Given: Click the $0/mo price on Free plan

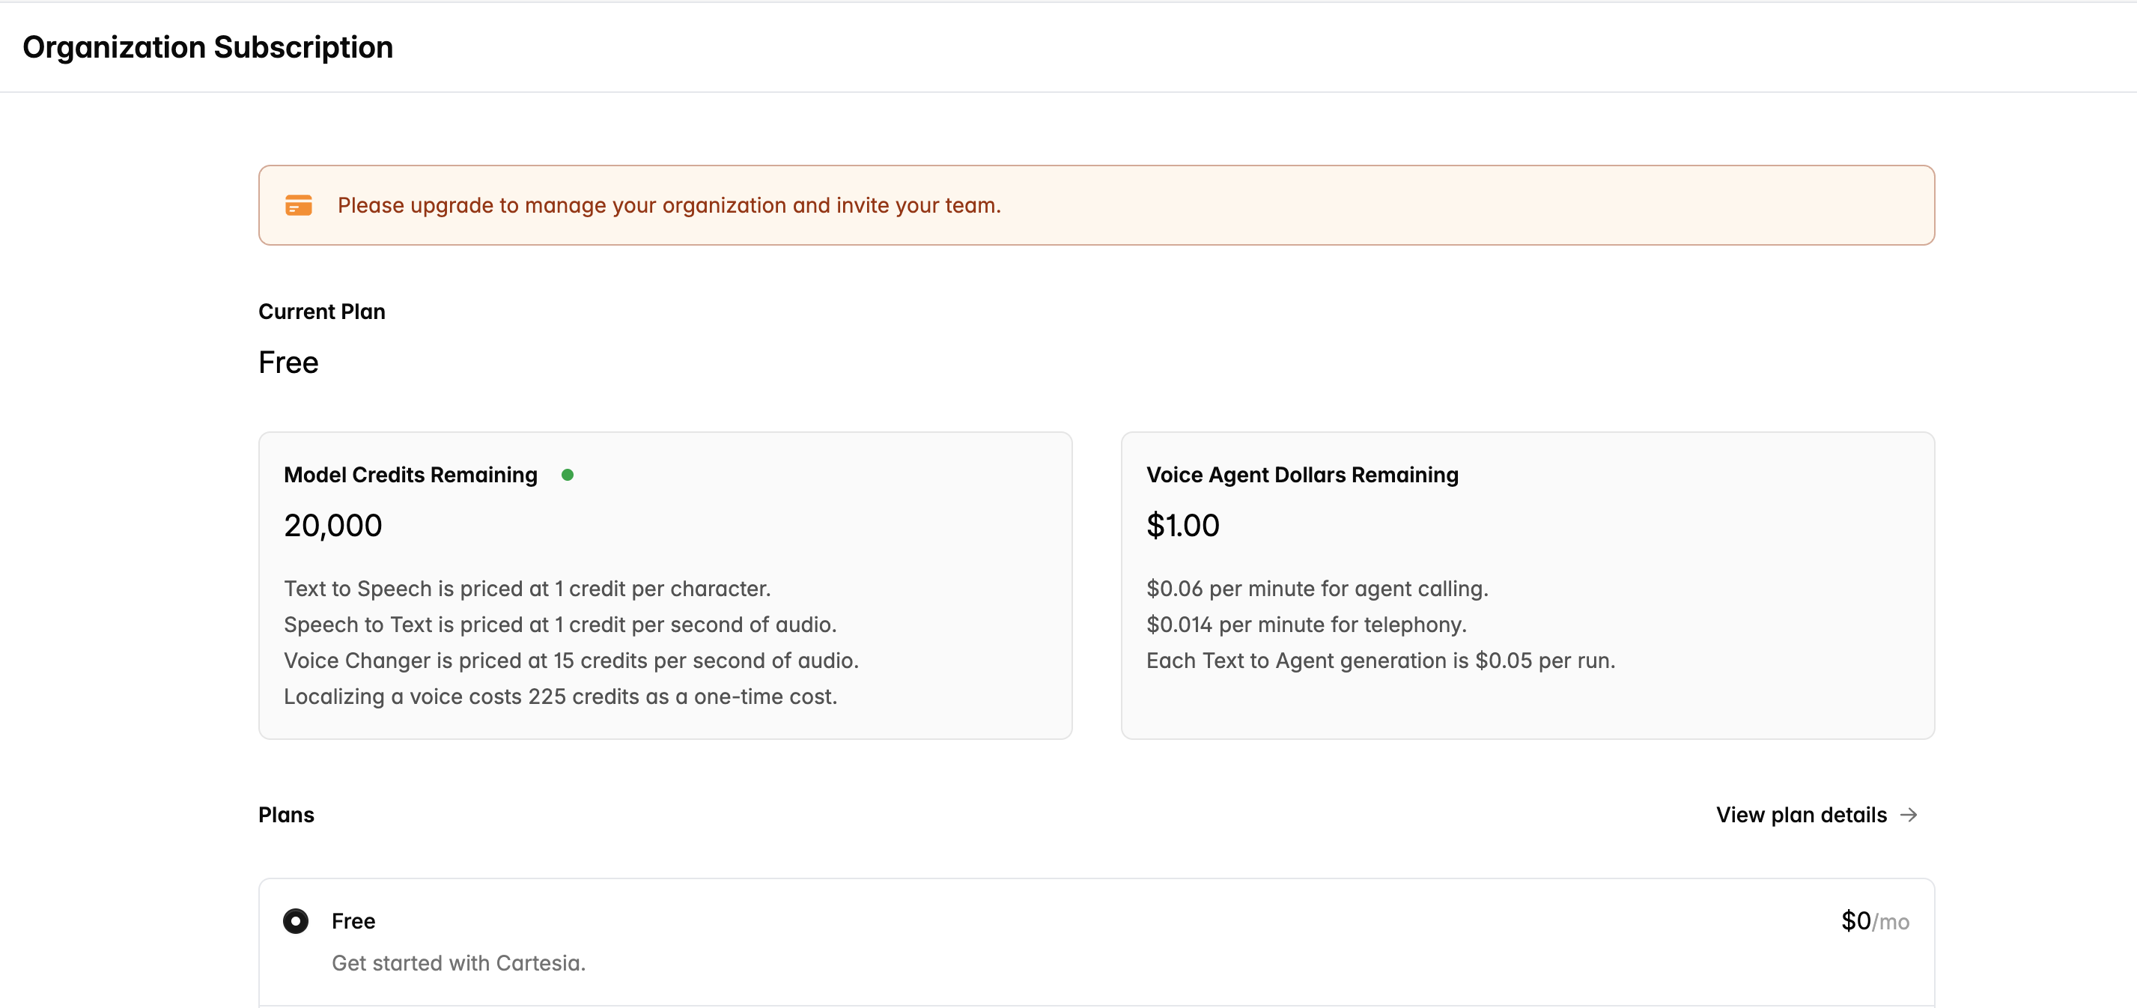Looking at the screenshot, I should tap(1874, 921).
